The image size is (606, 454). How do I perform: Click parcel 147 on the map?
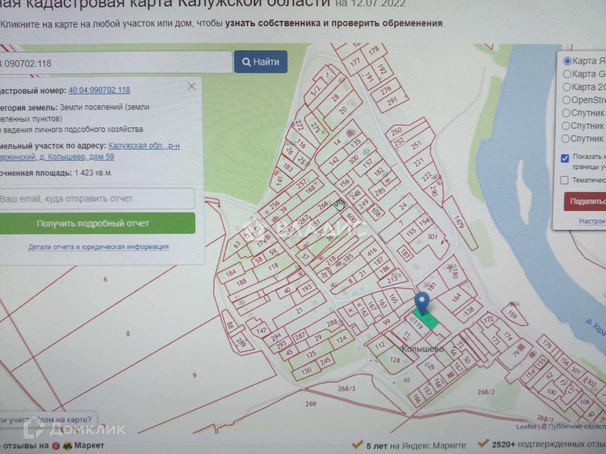click(x=261, y=331)
